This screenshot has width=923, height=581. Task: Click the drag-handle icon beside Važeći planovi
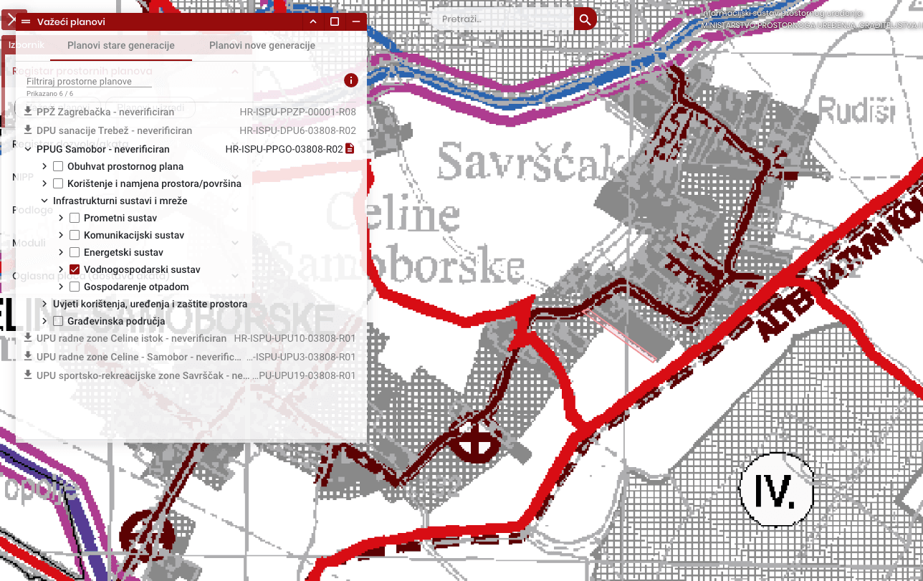click(x=26, y=21)
